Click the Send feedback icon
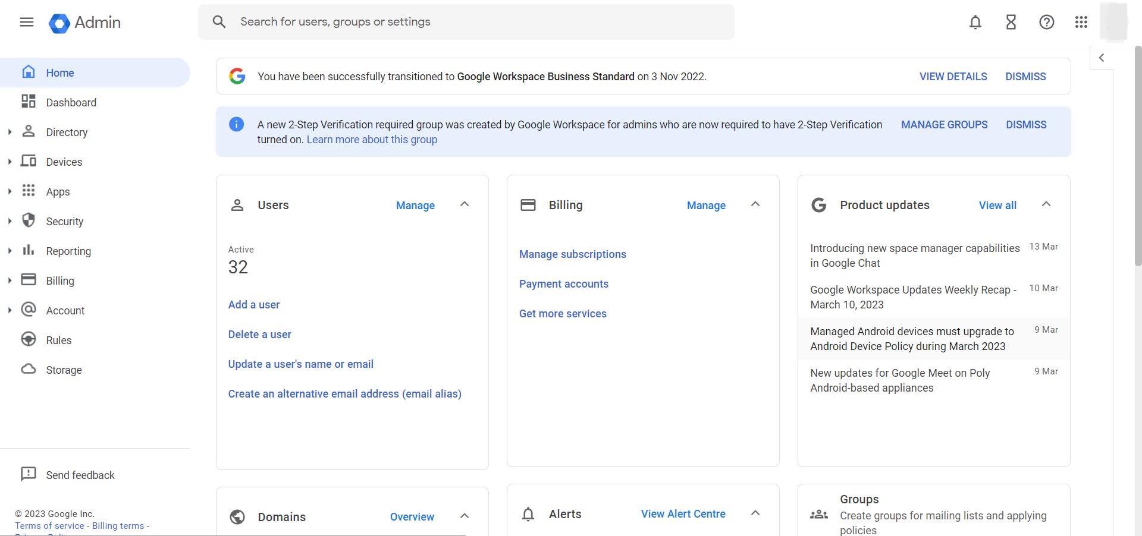Image resolution: width=1142 pixels, height=536 pixels. pos(29,474)
